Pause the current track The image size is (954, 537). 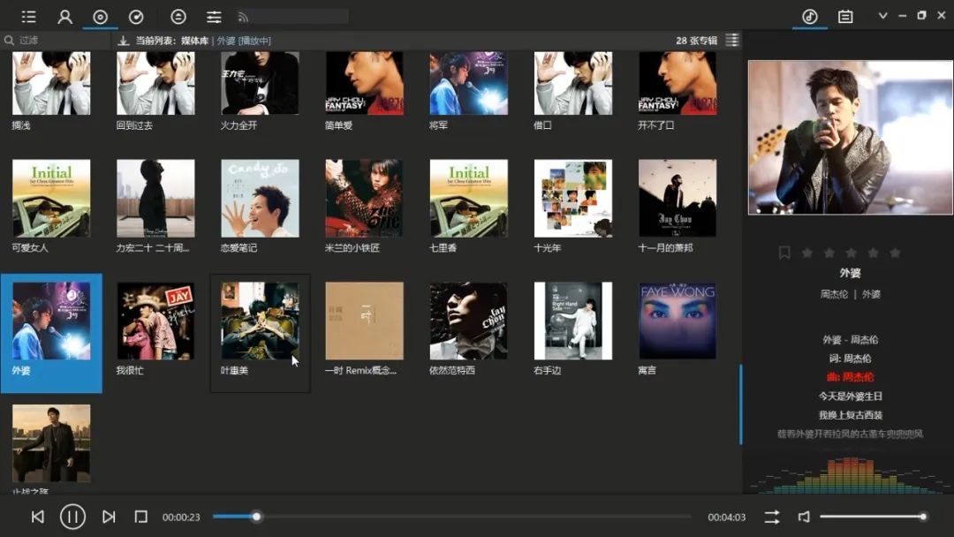tap(72, 517)
